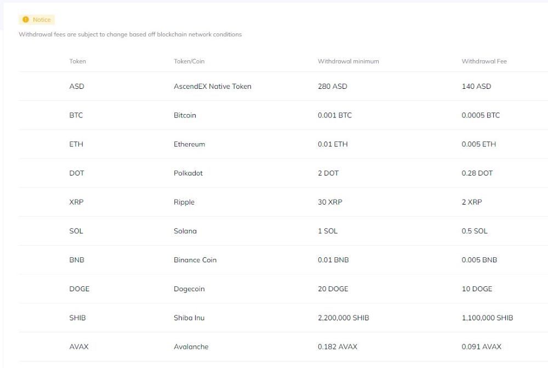Image resolution: width=548 pixels, height=368 pixels.
Task: Click the 0.5 SOL fee value
Action: coord(474,231)
